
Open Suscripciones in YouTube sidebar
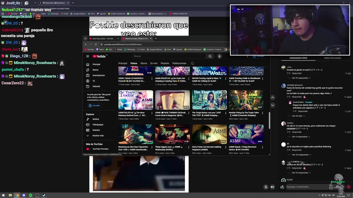coord(99,75)
